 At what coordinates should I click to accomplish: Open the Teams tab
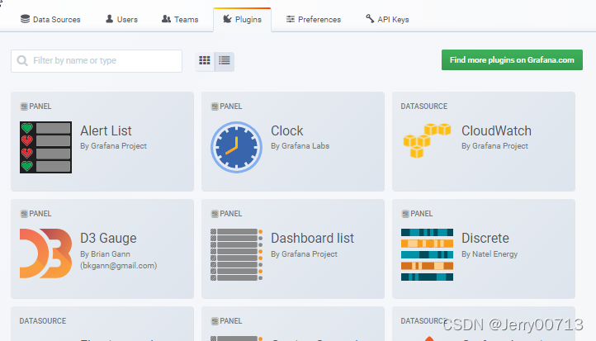[180, 19]
